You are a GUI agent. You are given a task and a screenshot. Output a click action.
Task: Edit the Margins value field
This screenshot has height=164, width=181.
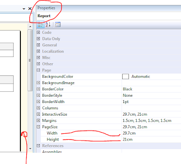[x=147, y=121]
